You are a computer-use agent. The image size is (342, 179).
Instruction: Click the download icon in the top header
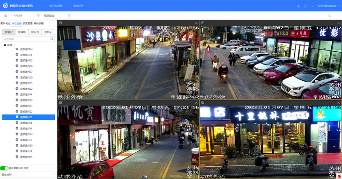point(298,6)
